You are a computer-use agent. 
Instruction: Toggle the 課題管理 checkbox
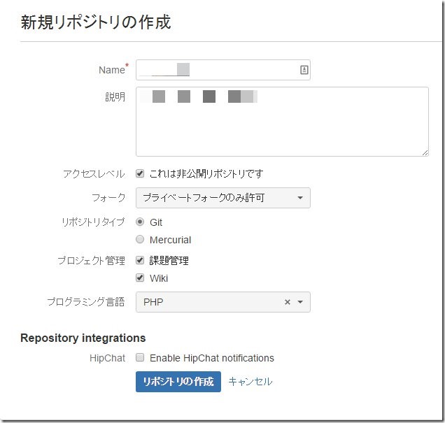pos(140,260)
